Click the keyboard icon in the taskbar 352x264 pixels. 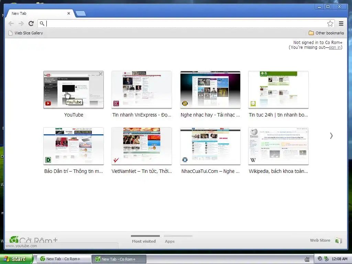click(x=307, y=259)
